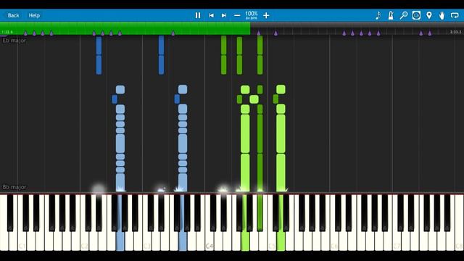Click the unplayed gray portion of progress bar
Screen dimensions: 464x261
click(x=357, y=28)
